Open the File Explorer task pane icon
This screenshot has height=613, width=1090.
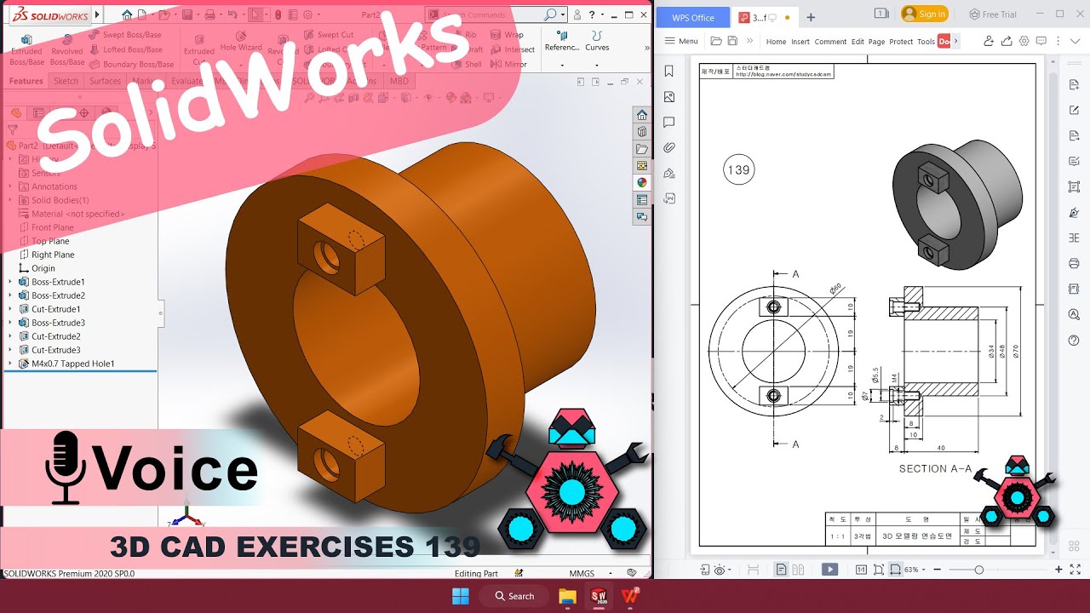click(x=642, y=149)
